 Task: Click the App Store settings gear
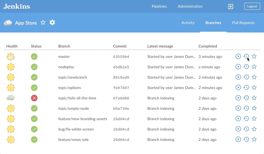tap(52, 23)
